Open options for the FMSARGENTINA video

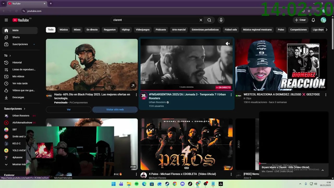[231, 95]
